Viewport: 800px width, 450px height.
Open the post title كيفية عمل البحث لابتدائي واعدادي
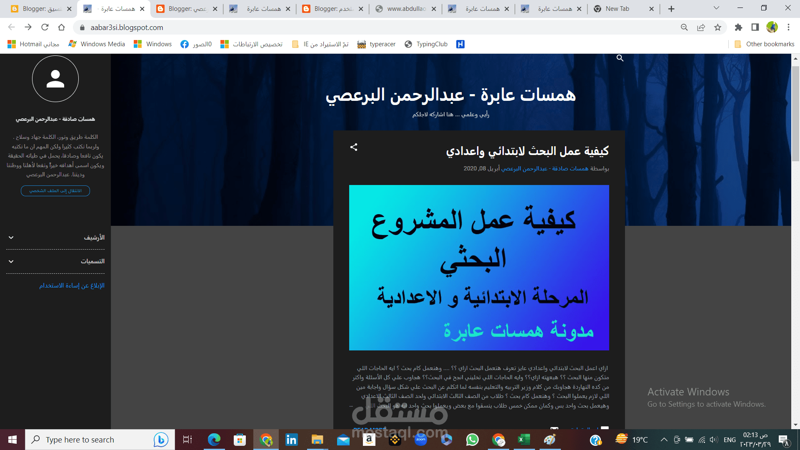527,151
